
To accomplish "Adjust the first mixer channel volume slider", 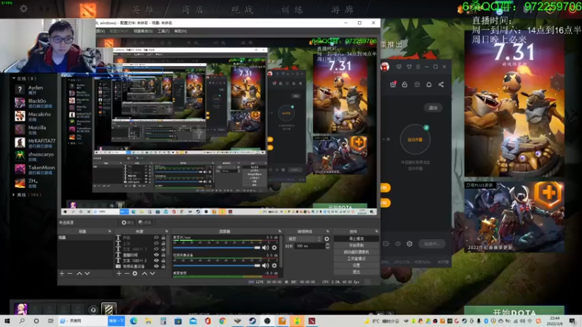I will [216, 248].
